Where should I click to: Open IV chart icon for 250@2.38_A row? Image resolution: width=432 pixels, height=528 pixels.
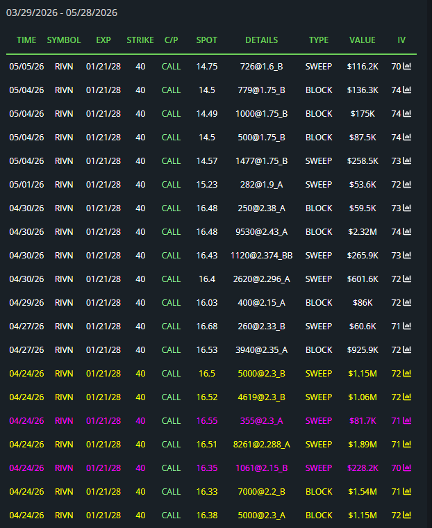click(407, 208)
